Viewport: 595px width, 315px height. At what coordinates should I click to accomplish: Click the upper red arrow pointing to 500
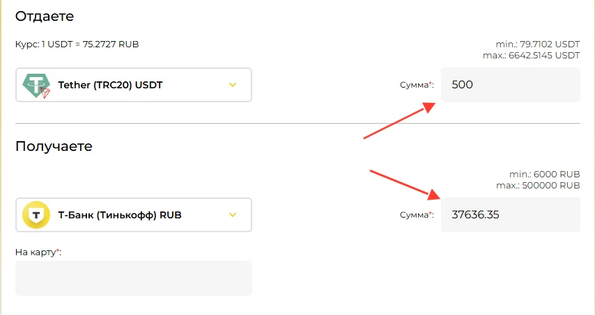399,120
